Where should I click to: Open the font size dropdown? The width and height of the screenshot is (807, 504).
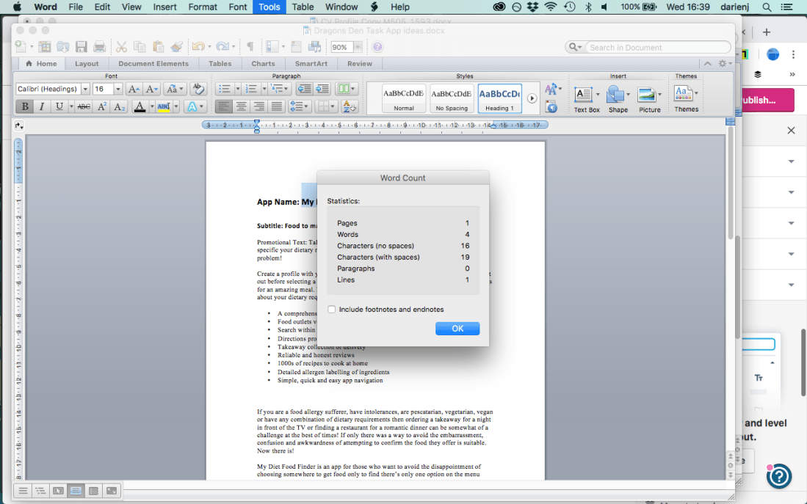coord(117,89)
